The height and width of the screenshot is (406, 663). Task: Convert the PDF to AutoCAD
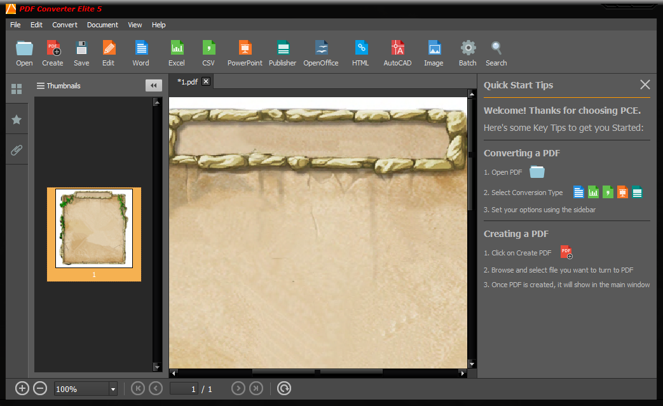pyautogui.click(x=397, y=53)
